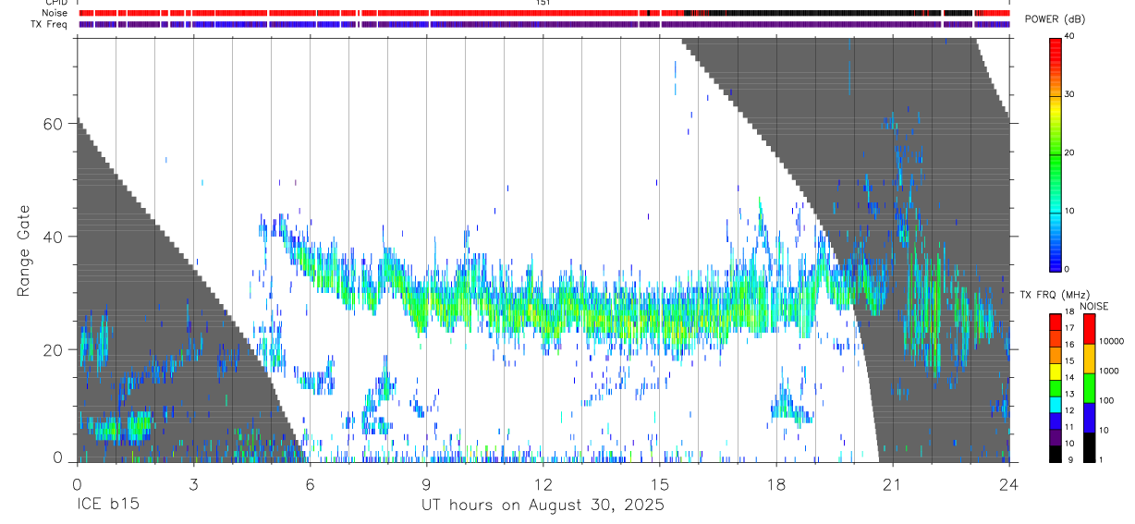Click the 'Range Gate' y-axis label

(24, 251)
